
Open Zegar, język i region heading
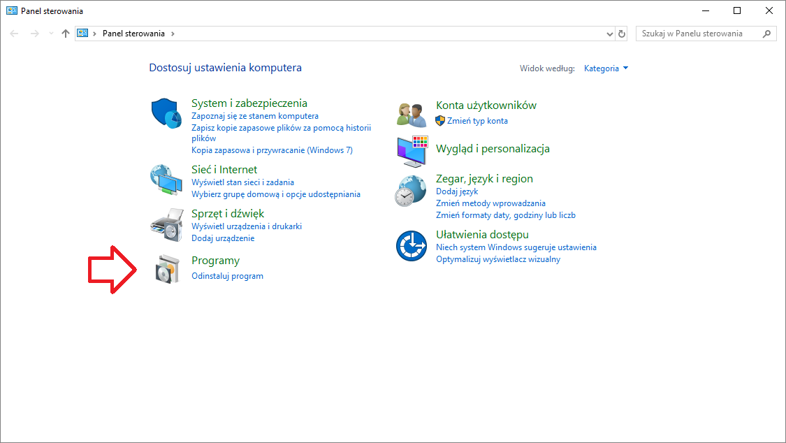(484, 179)
